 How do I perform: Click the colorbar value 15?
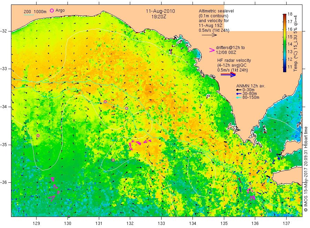290,37
